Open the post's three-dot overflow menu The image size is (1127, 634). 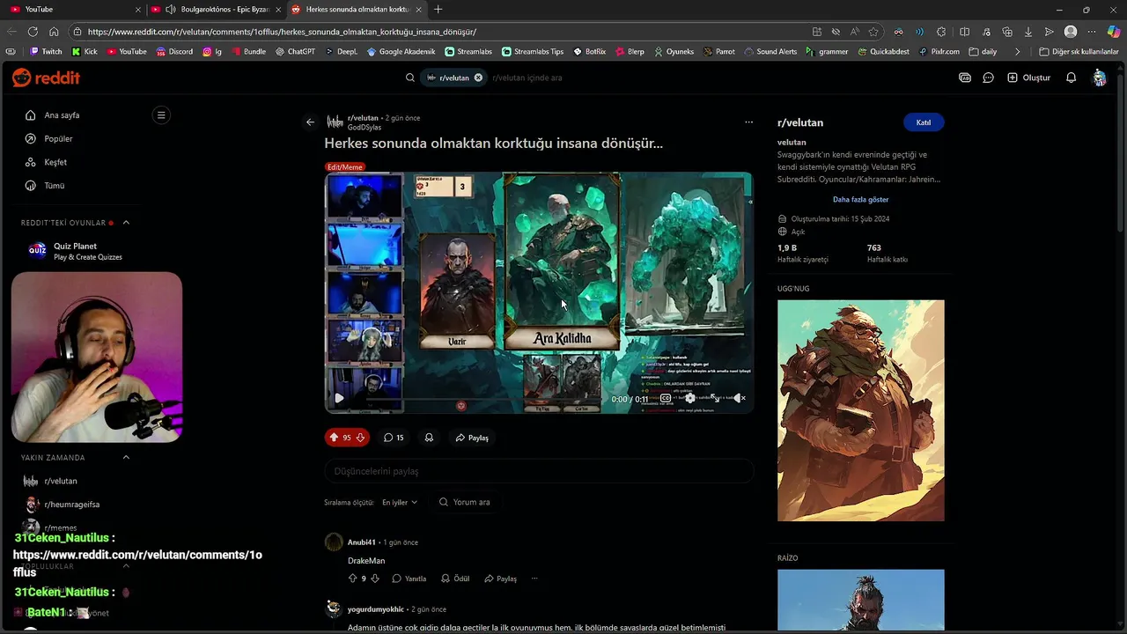(x=748, y=122)
